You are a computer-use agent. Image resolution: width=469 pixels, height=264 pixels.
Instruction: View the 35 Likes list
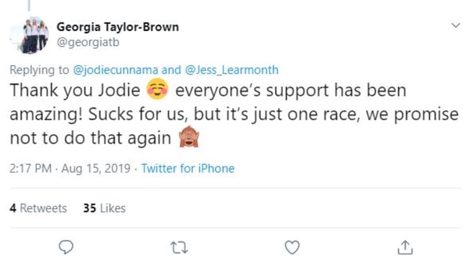coord(104,208)
